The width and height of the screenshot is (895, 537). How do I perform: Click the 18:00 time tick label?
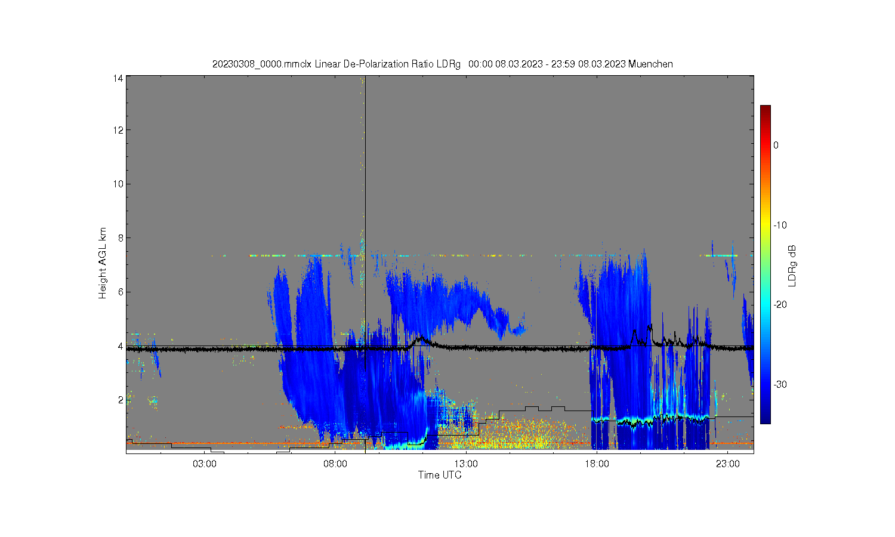point(597,464)
